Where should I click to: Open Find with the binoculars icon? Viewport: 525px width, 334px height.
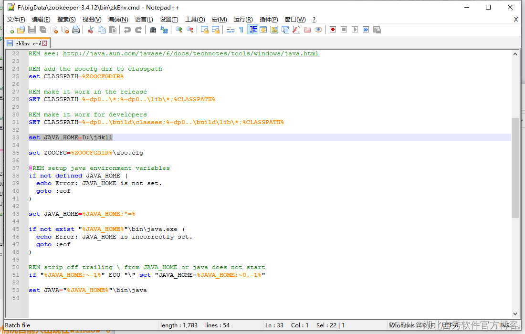coord(153,30)
